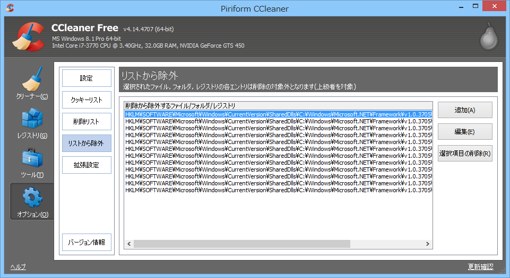Open the ツール (Tools) toolbox section
The image size is (510, 278).
pos(32,163)
